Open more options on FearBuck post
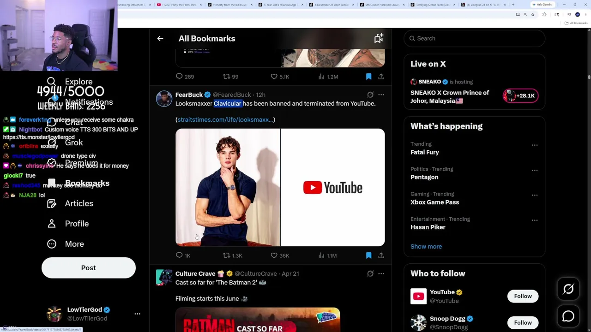This screenshot has height=332, width=591. tap(381, 95)
